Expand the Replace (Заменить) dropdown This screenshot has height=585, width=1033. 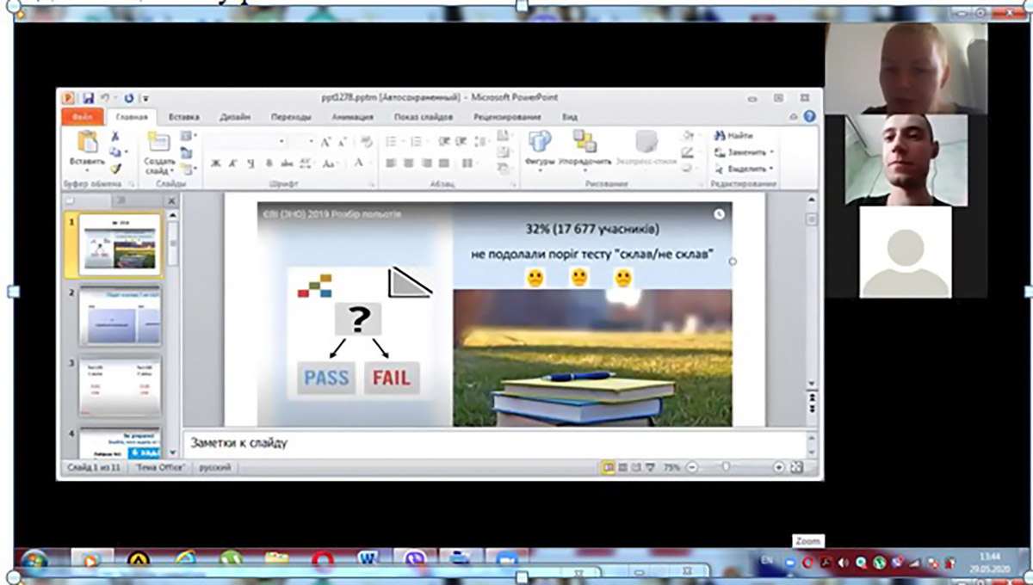(x=772, y=152)
